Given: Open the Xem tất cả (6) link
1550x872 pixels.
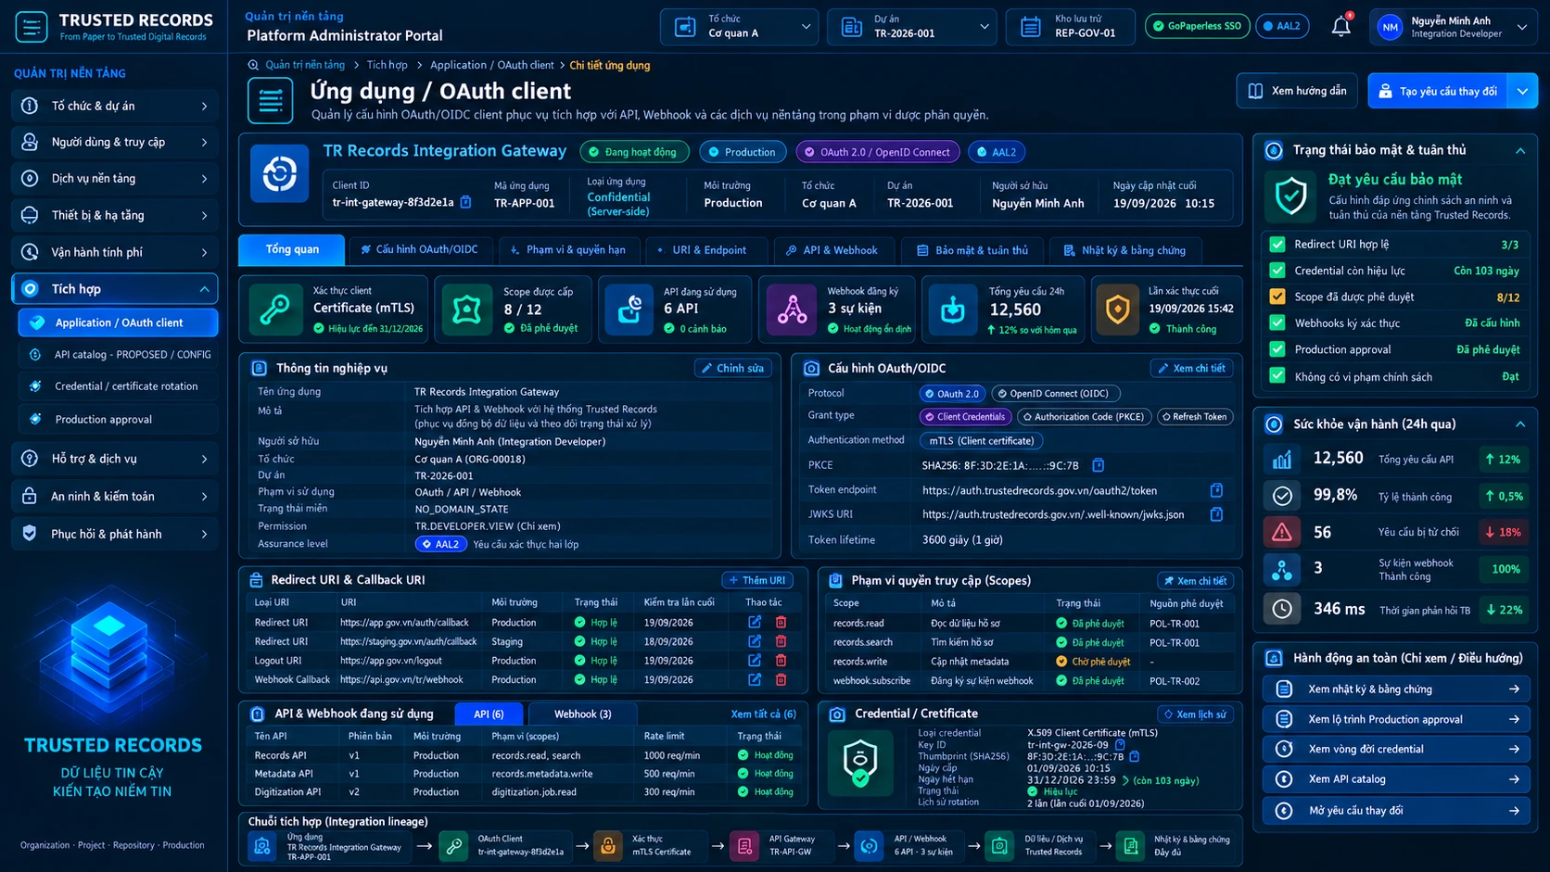Looking at the screenshot, I should [x=763, y=714].
